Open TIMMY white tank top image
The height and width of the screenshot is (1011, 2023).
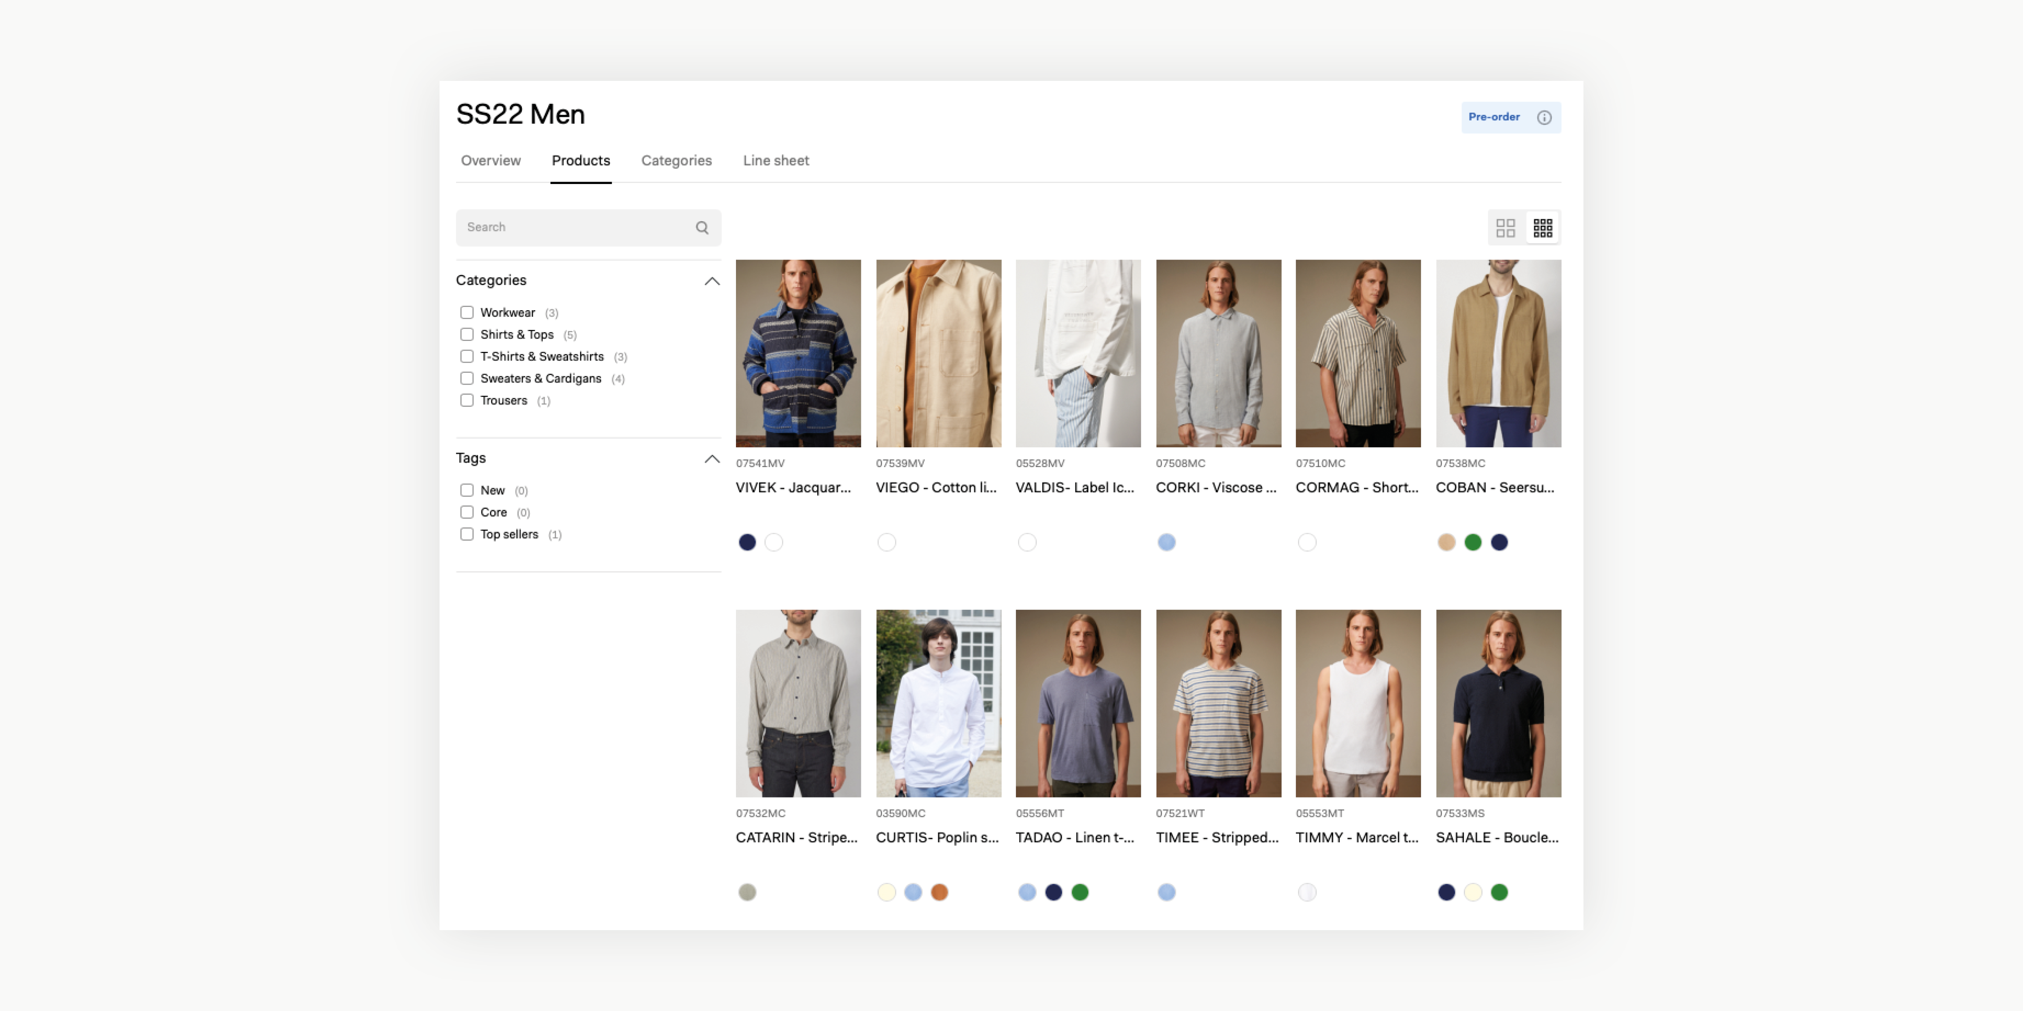coord(1358,703)
